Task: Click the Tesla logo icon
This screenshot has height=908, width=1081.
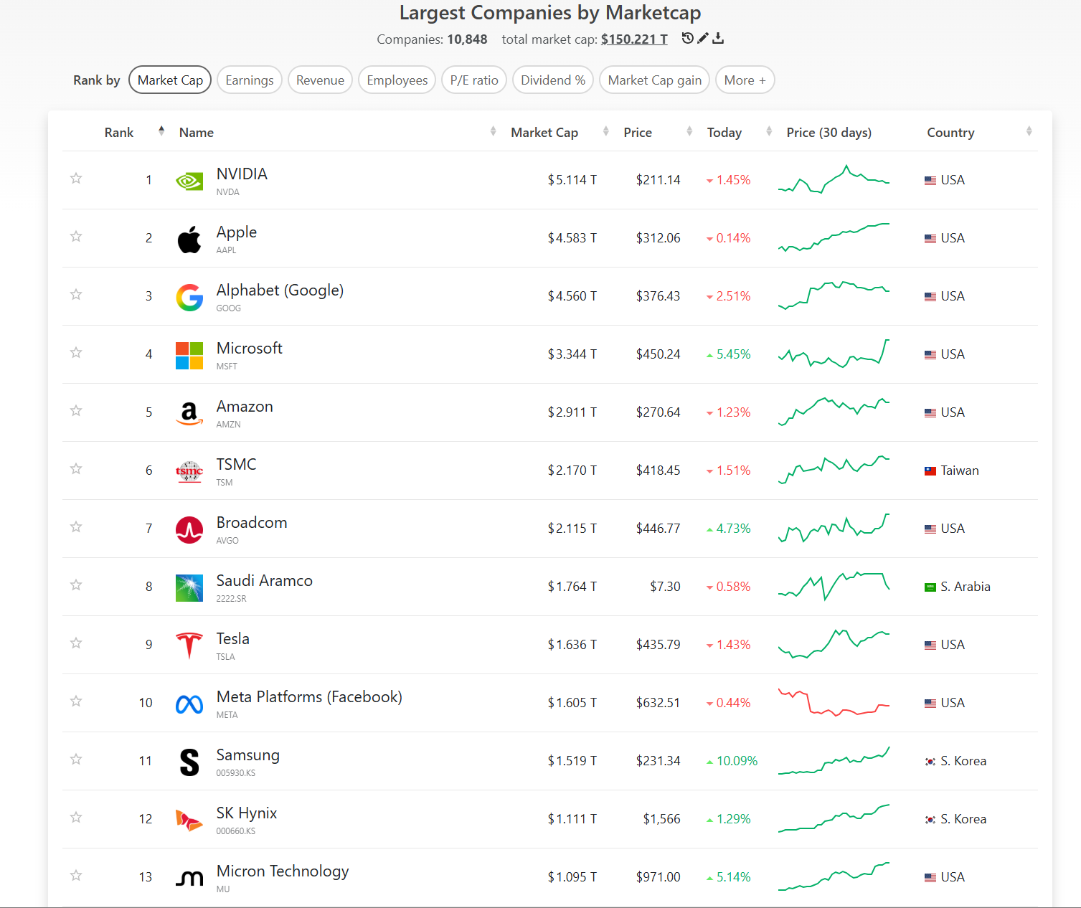Action: click(x=189, y=645)
